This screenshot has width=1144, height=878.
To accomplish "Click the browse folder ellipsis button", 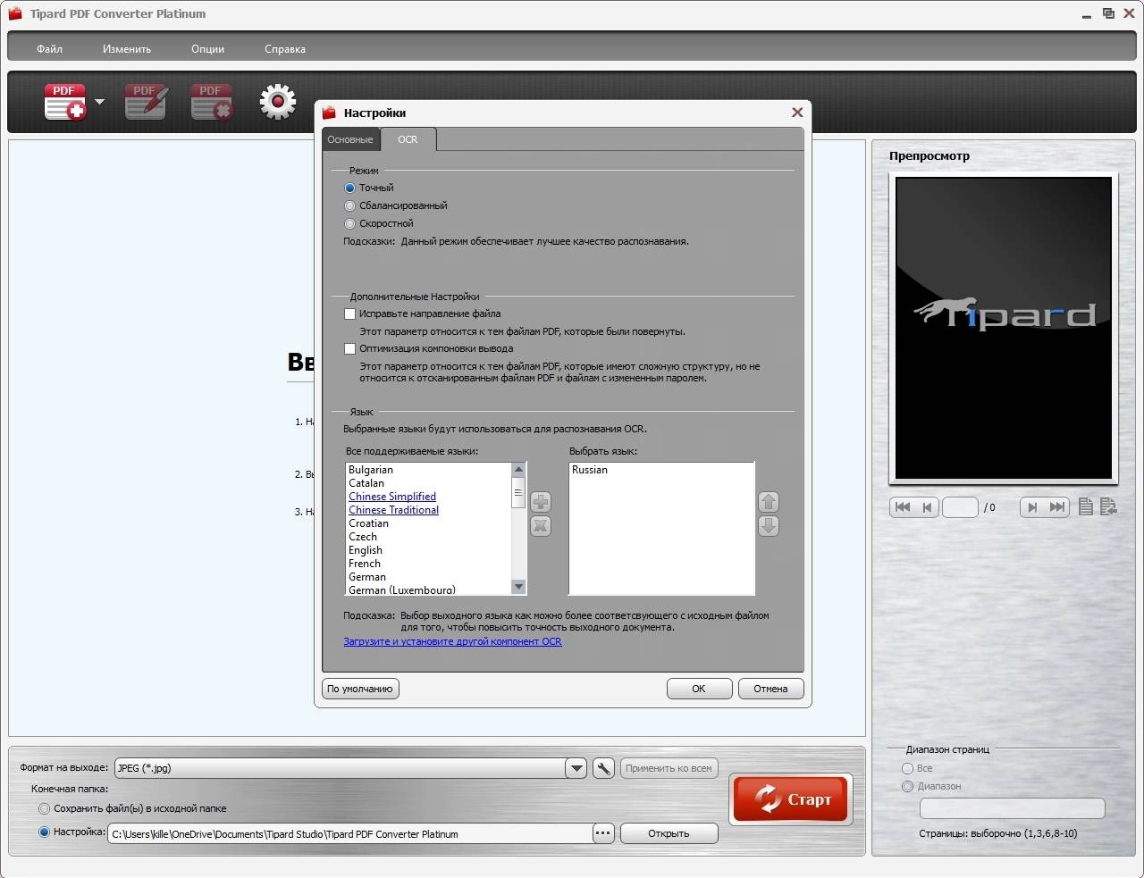I will 603,833.
